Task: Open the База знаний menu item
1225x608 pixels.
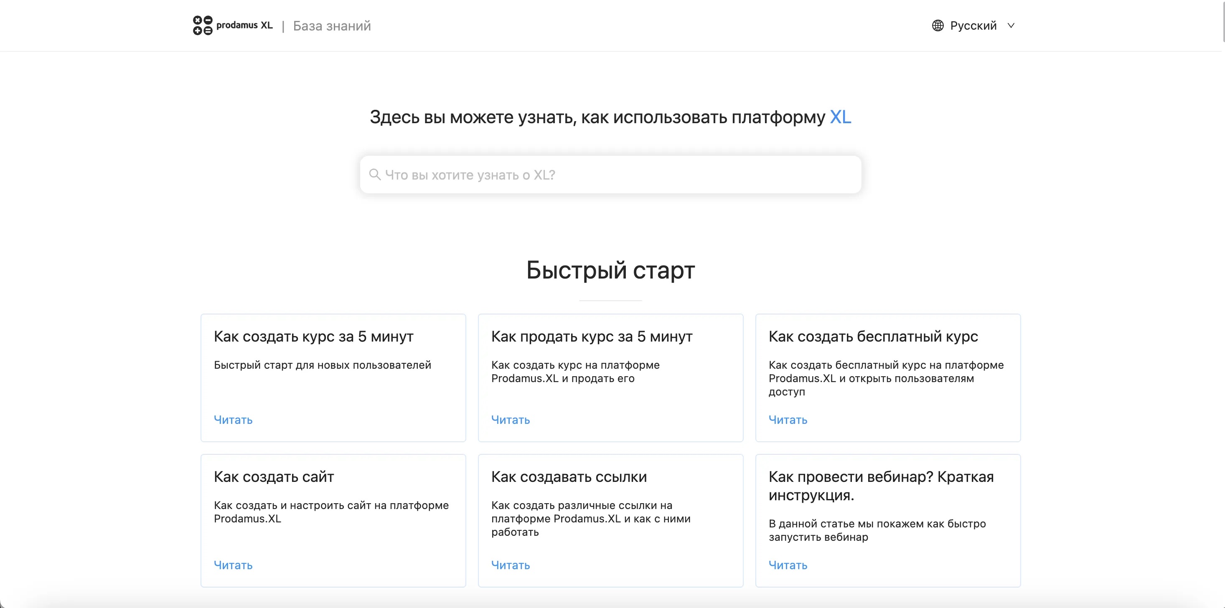Action: coord(332,25)
